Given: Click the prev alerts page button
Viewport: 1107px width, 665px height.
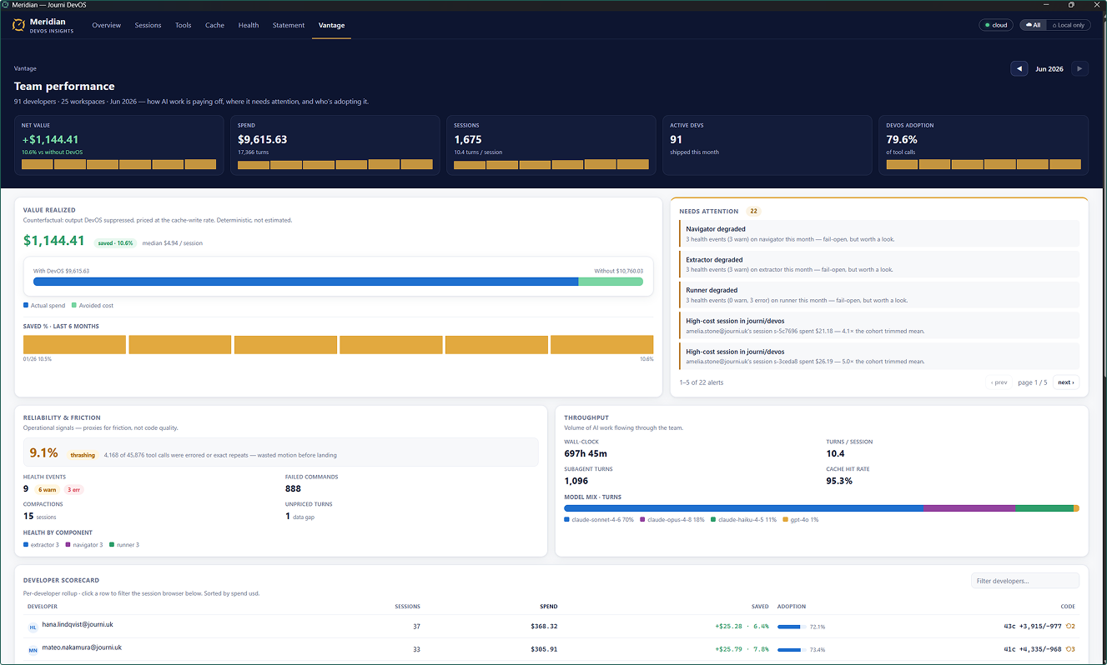Looking at the screenshot, I should click(x=999, y=382).
